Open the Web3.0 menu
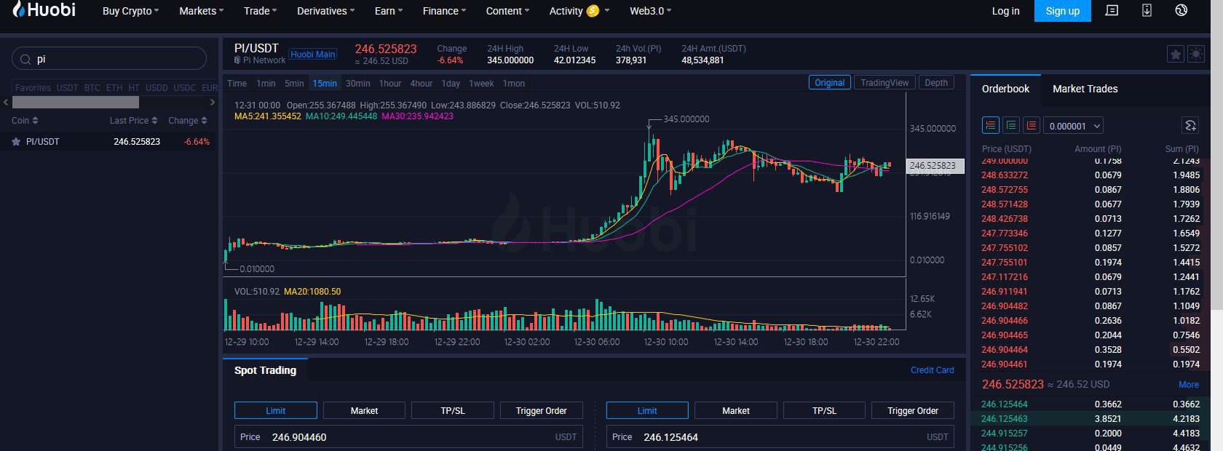 pyautogui.click(x=650, y=11)
